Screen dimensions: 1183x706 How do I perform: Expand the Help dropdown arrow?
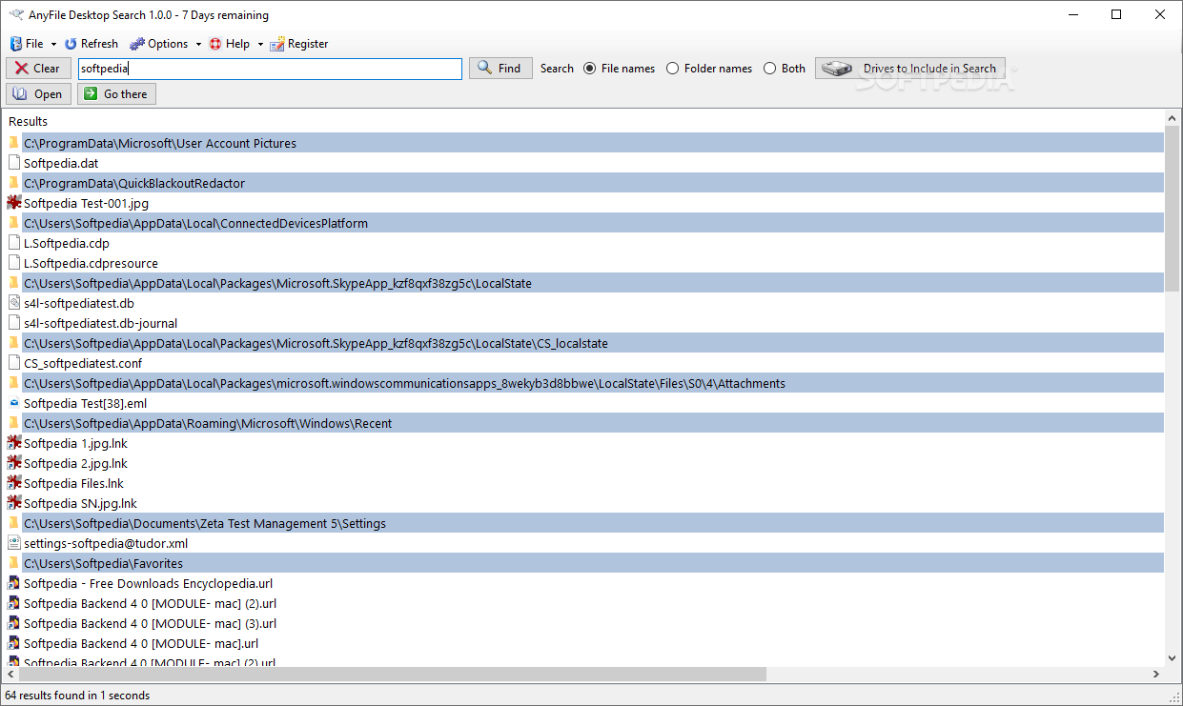260,44
